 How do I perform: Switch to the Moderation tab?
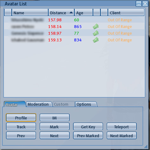coord(39,104)
